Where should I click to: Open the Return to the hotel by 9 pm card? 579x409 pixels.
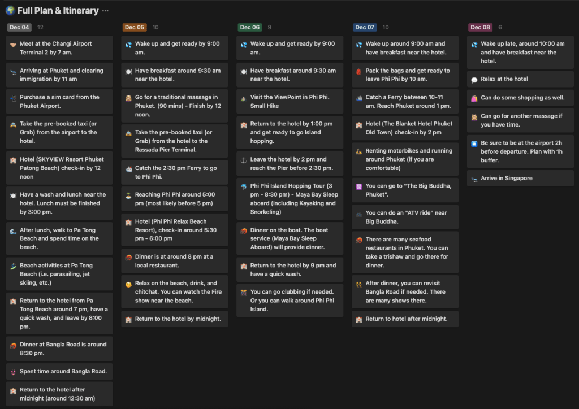[290, 269]
